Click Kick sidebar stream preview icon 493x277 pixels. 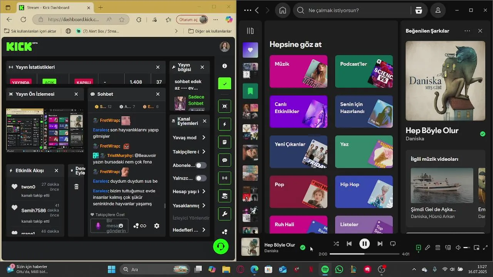pos(225,106)
